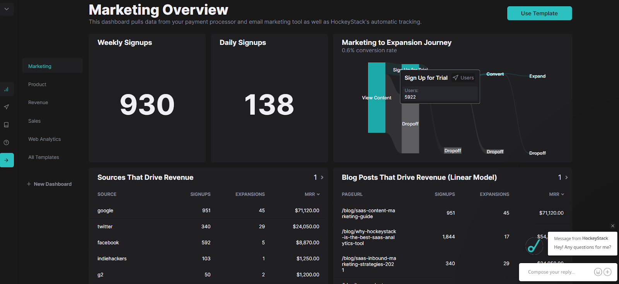
Task: Open the bar chart dashboards icon in left rail
Action: click(7, 89)
